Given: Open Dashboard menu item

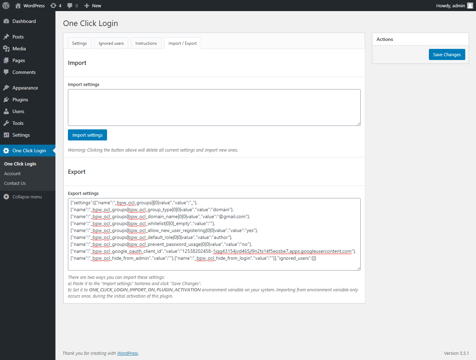Looking at the screenshot, I should tap(28, 21).
